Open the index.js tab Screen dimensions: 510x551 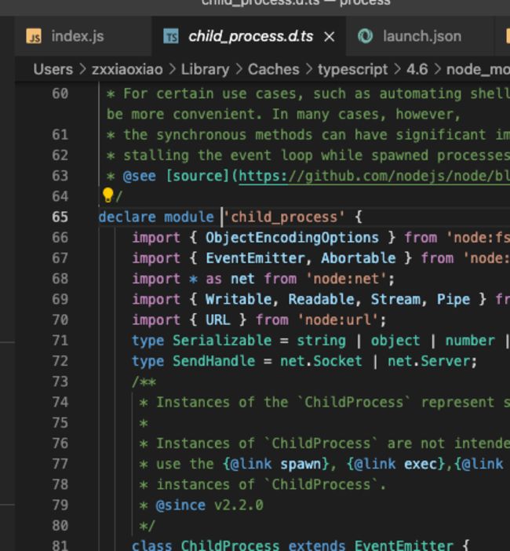pyautogui.click(x=77, y=37)
